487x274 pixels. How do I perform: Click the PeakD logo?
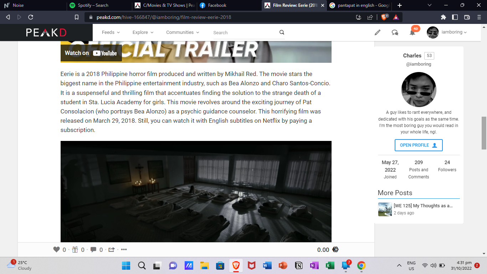(46, 32)
